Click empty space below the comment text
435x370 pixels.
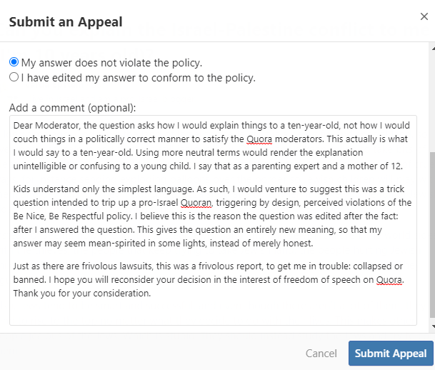pos(213,312)
